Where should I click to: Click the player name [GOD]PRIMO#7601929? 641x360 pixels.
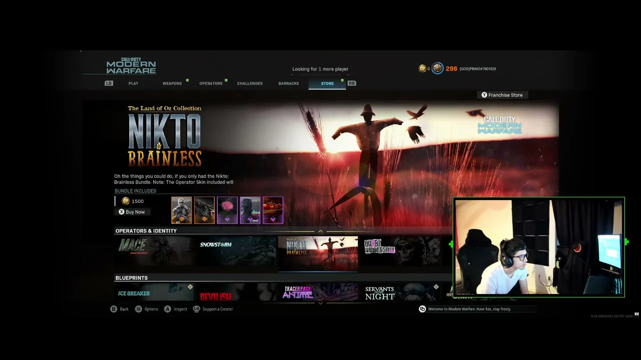point(478,69)
